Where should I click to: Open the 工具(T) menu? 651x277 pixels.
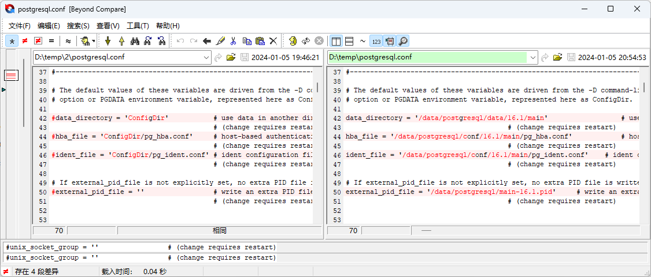138,26
